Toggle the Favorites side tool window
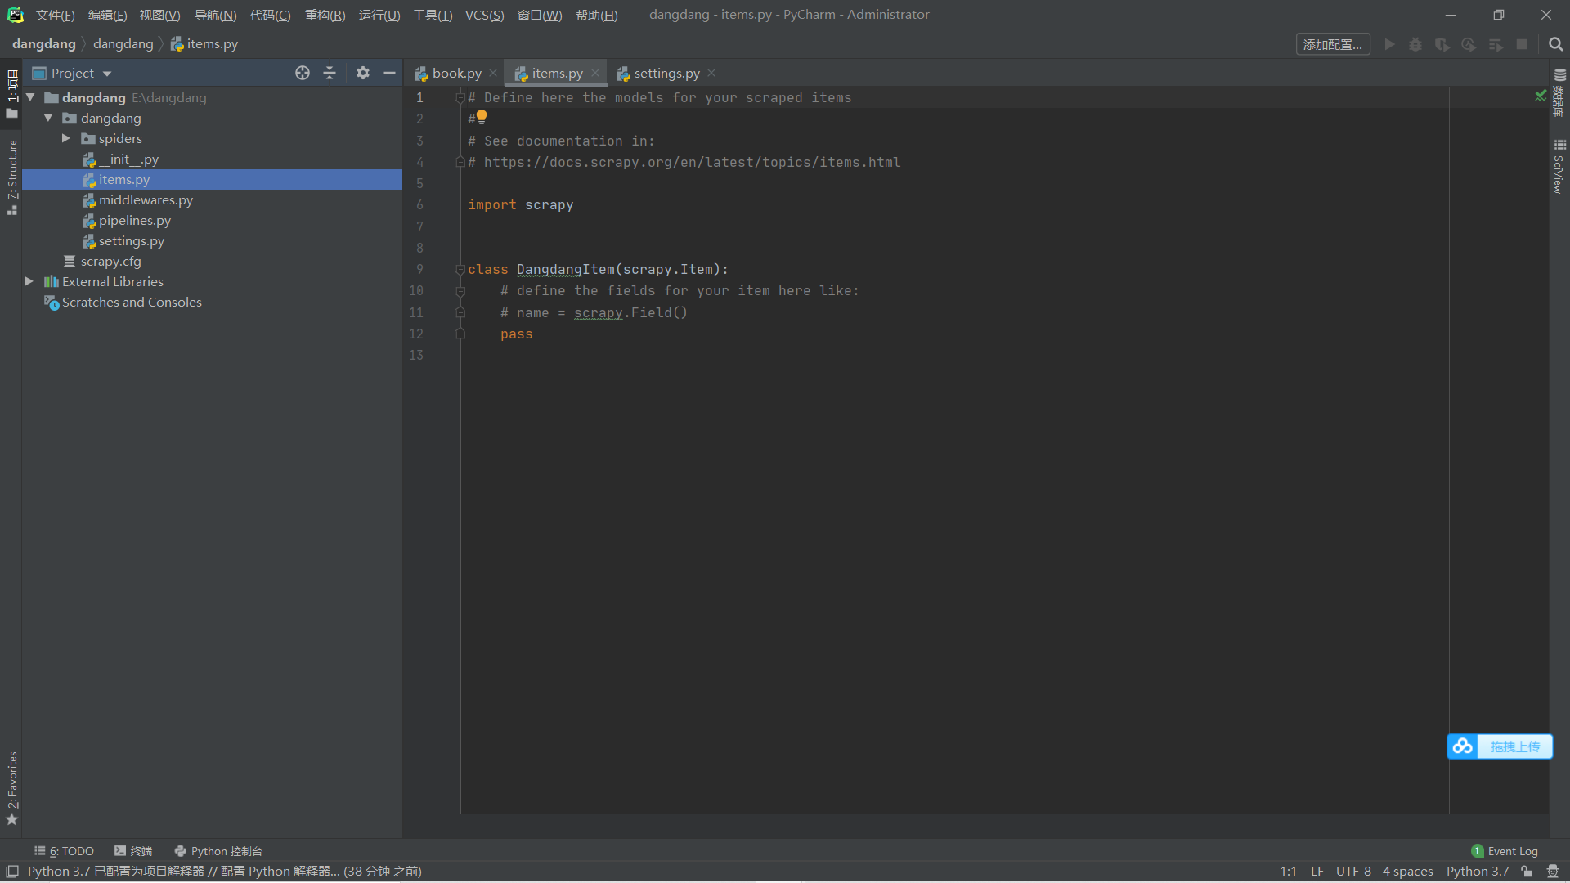This screenshot has height=883, width=1570. [x=12, y=787]
